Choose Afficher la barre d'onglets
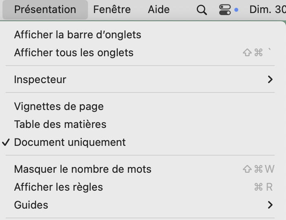 (77, 35)
